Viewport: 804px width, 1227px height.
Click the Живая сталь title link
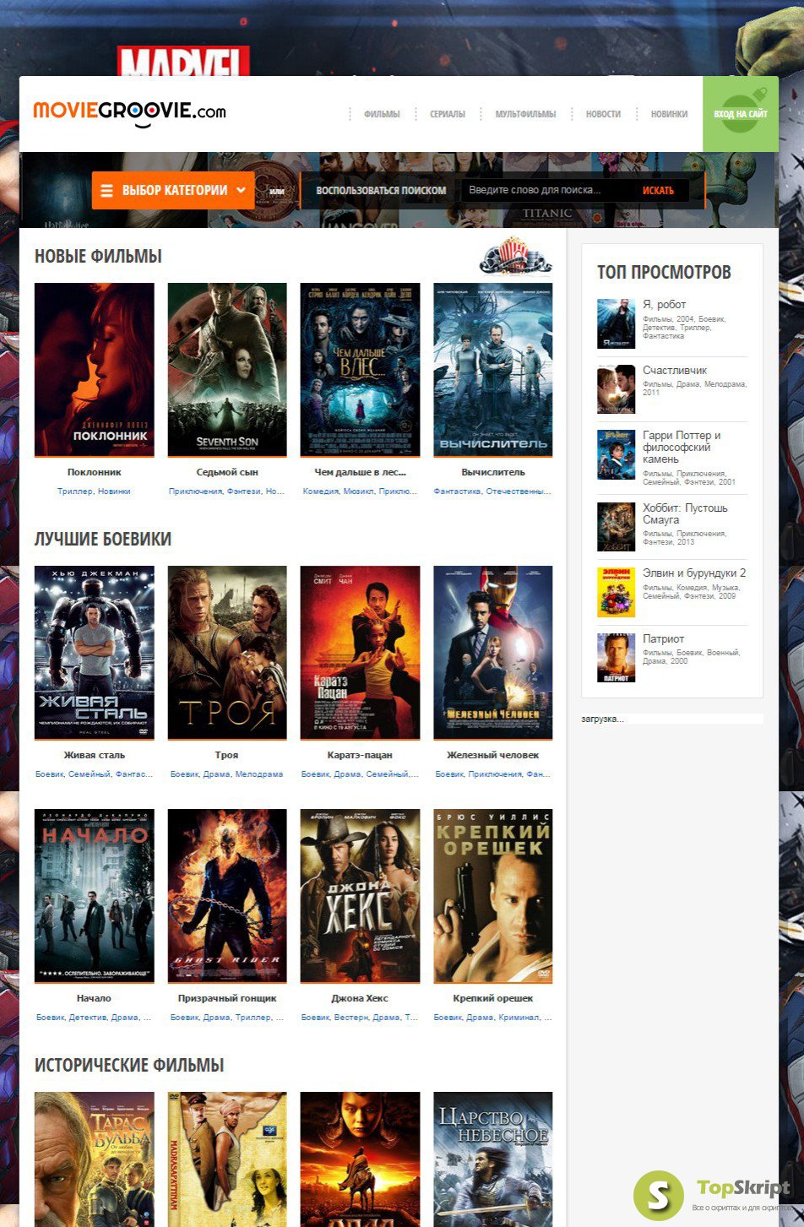95,755
